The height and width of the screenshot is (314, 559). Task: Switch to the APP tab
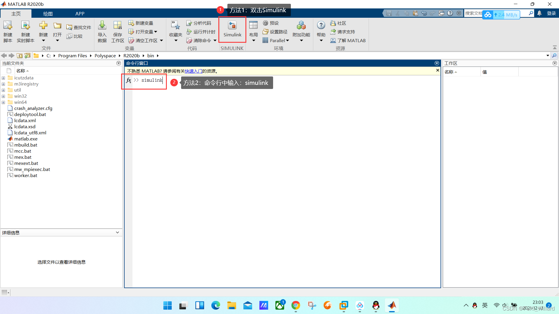(80, 14)
